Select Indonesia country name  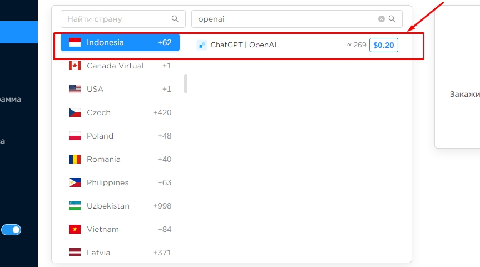pos(105,43)
